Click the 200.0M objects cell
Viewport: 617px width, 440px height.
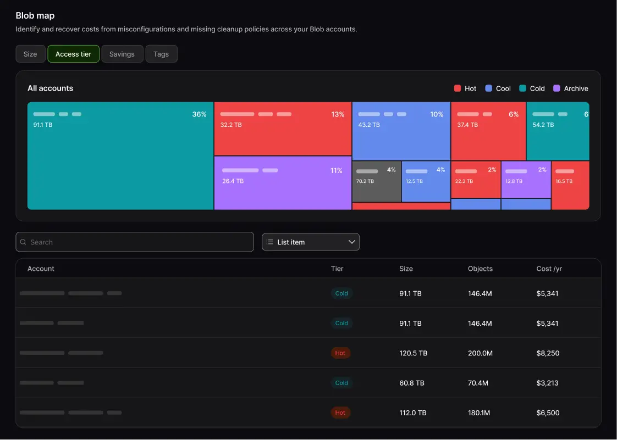coord(480,353)
